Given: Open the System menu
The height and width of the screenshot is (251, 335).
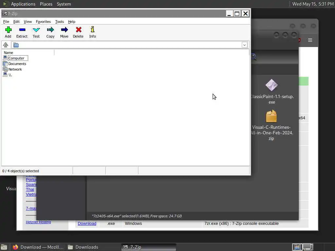Looking at the screenshot, I should click(x=64, y=4).
